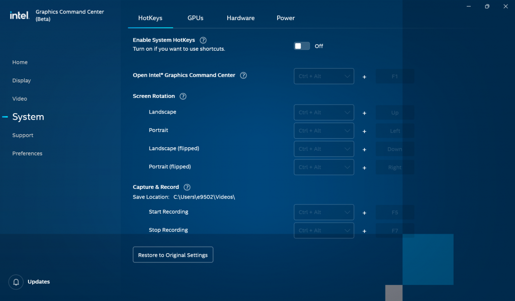Screen dimensions: 515x301
Task: Restore down the application window
Action: (487, 6)
